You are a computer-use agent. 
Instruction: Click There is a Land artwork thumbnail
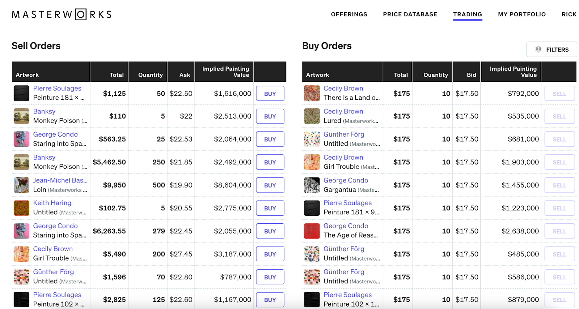click(312, 93)
